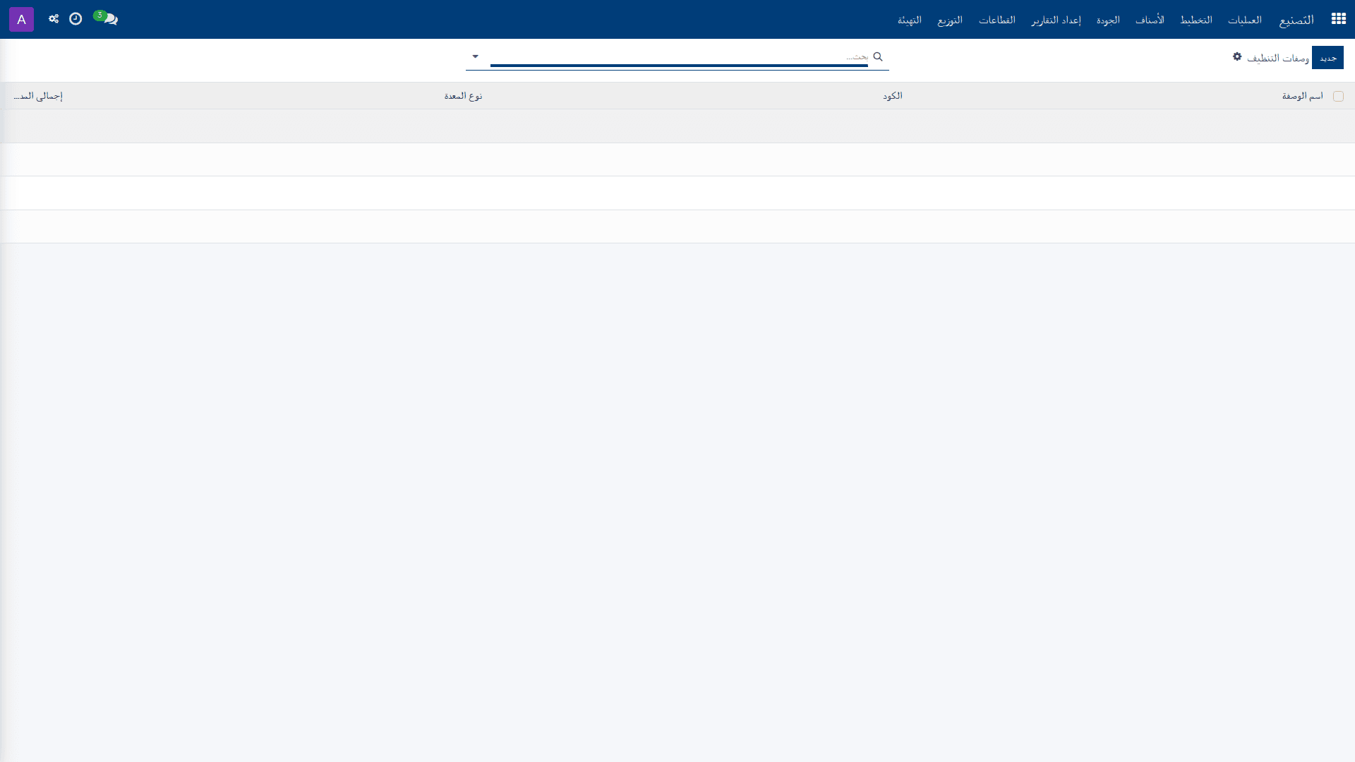
Task: Click the التصنيع app title link
Action: pyautogui.click(x=1296, y=20)
